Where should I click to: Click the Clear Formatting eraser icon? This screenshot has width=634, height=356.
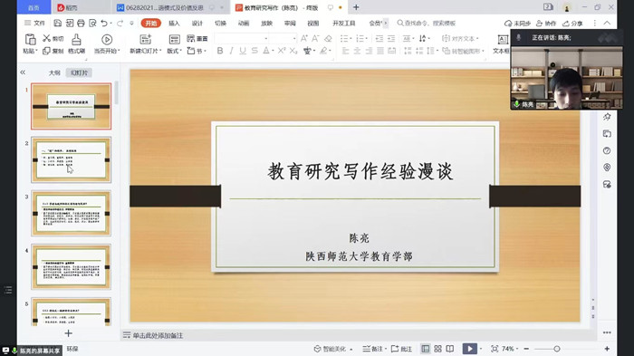tap(328, 38)
